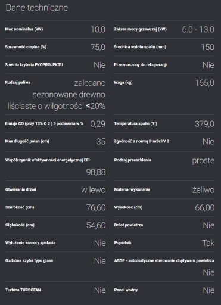Select the 'Sprawność cieplna (%)' row label
Viewport: 221px width, 305px height.
click(x=26, y=47)
